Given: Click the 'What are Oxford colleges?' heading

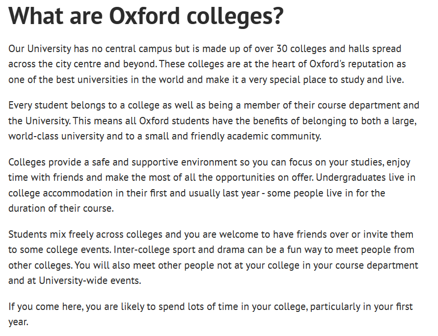Looking at the screenshot, I should 146,16.
